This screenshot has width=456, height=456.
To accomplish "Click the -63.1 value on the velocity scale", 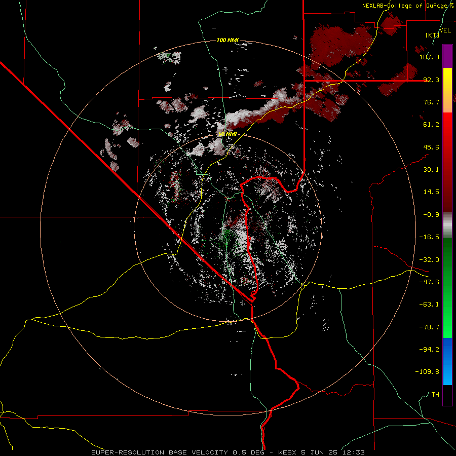I will (x=429, y=305).
